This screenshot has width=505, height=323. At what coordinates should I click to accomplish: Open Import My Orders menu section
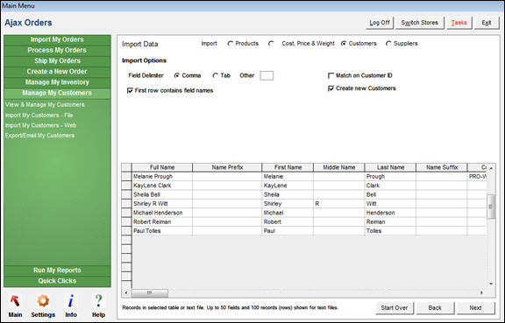click(57, 39)
